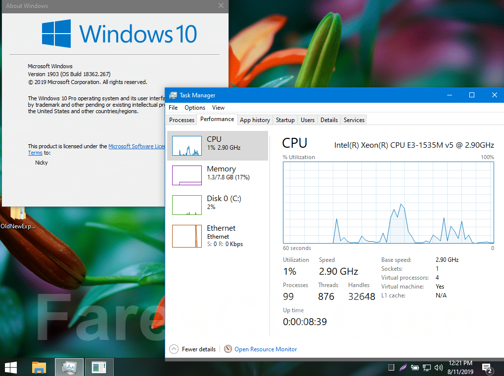
Task: Click the L1 cache value 'N/A'
Action: coord(441,295)
